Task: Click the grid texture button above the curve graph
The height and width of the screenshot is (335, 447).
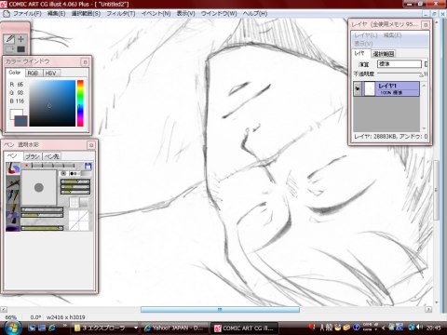Action: (74, 203)
